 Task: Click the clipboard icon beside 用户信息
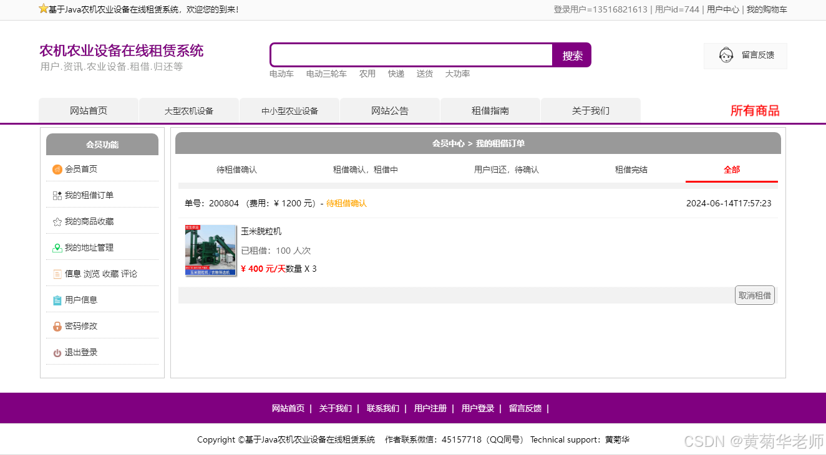tap(56, 299)
